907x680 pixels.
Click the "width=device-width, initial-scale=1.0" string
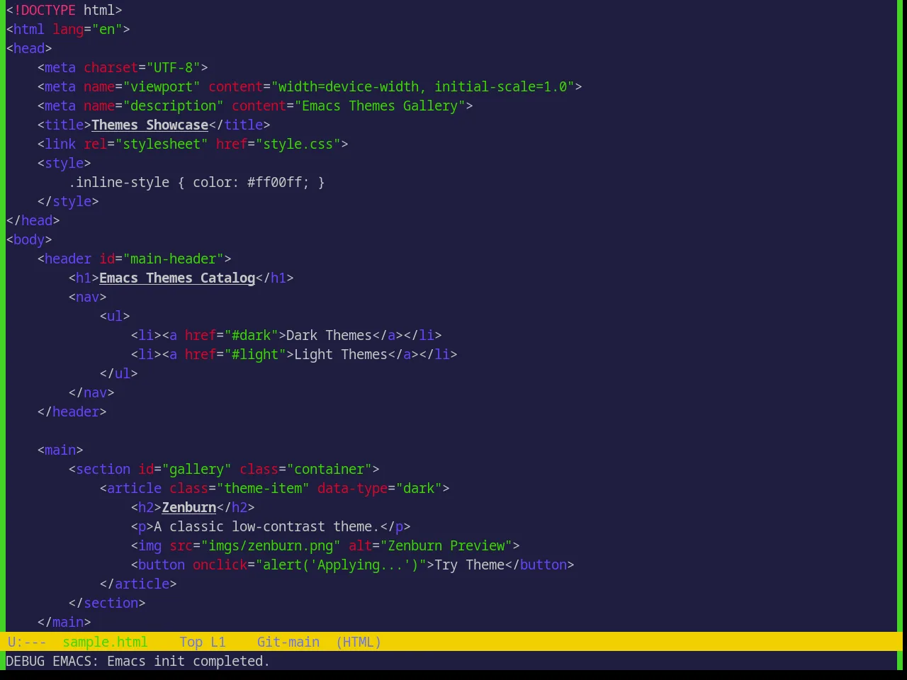[x=422, y=86]
